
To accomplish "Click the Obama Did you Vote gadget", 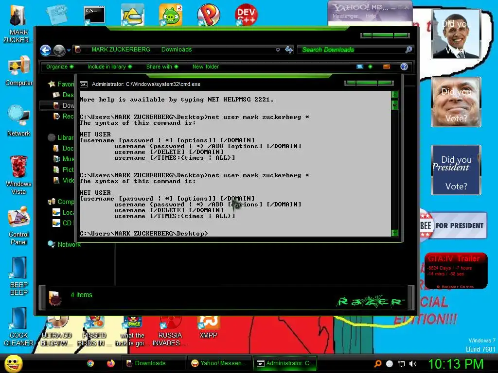I will click(456, 34).
